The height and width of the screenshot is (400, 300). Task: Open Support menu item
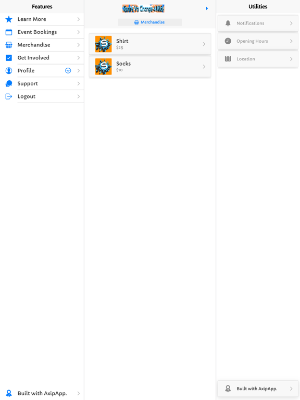[42, 83]
